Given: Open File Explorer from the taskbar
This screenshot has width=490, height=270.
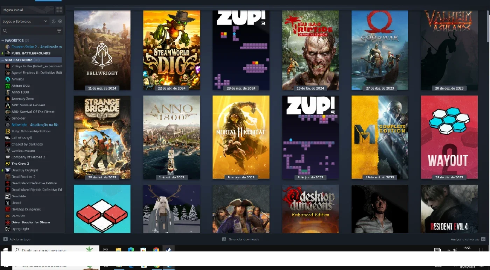Looking at the screenshot, I should (118, 250).
